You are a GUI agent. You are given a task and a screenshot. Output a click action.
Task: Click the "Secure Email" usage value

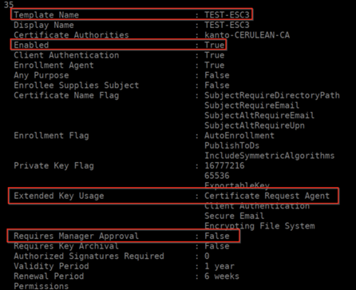[x=235, y=216]
